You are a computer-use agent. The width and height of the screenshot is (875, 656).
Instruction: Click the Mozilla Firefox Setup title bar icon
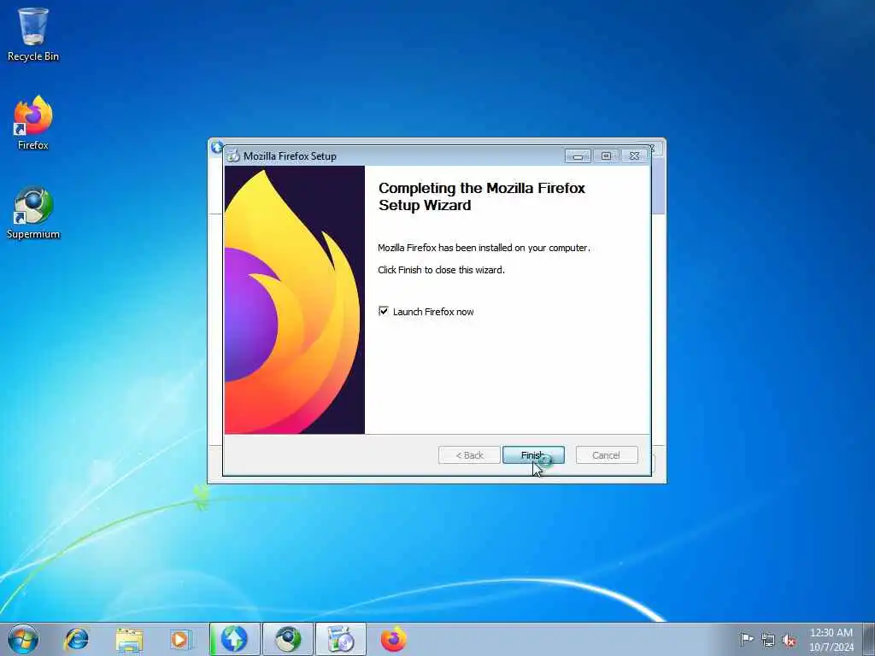point(232,156)
